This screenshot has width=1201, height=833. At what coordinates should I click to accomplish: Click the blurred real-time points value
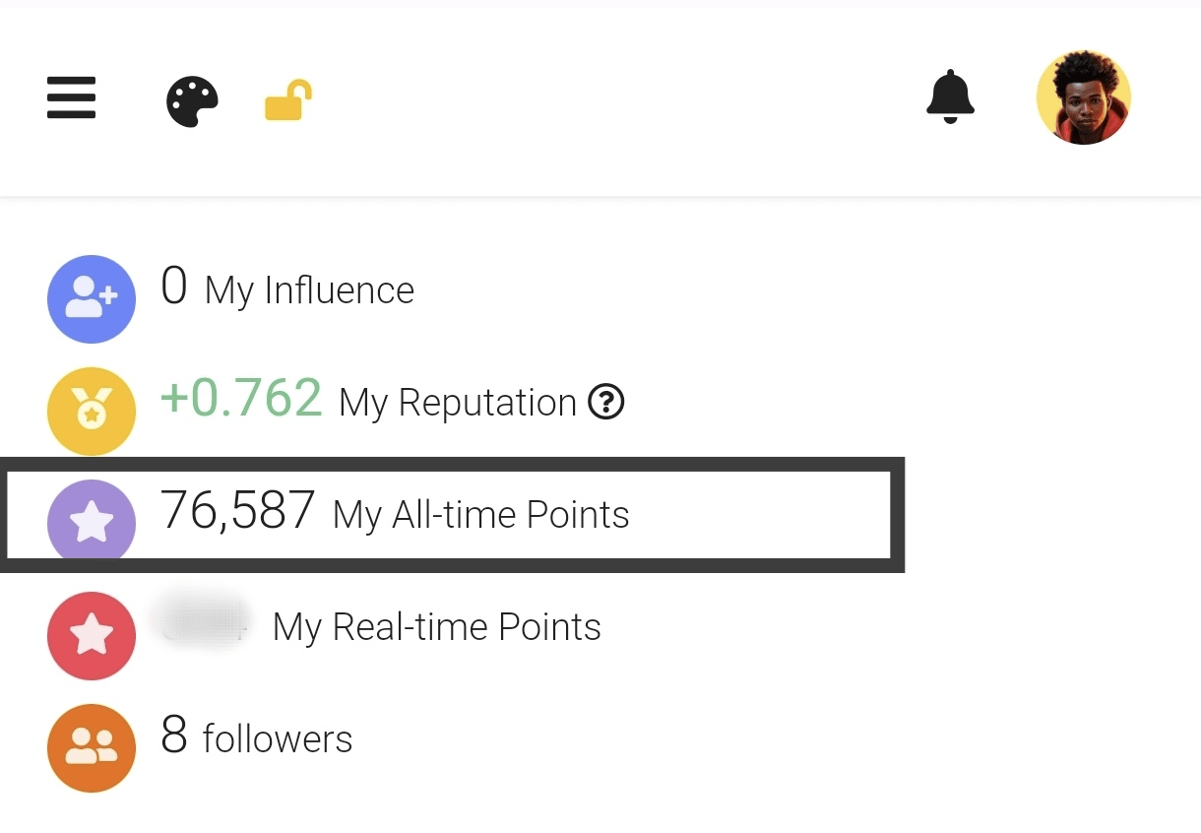point(202,619)
